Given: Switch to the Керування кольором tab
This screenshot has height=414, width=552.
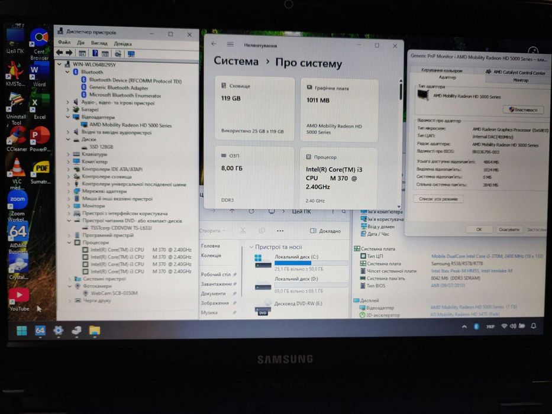Looking at the screenshot, I should pos(441,70).
